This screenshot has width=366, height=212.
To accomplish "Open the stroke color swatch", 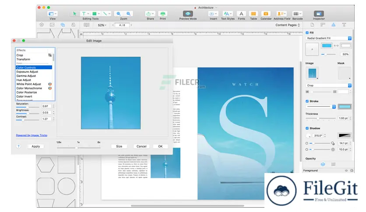I will [345, 107].
